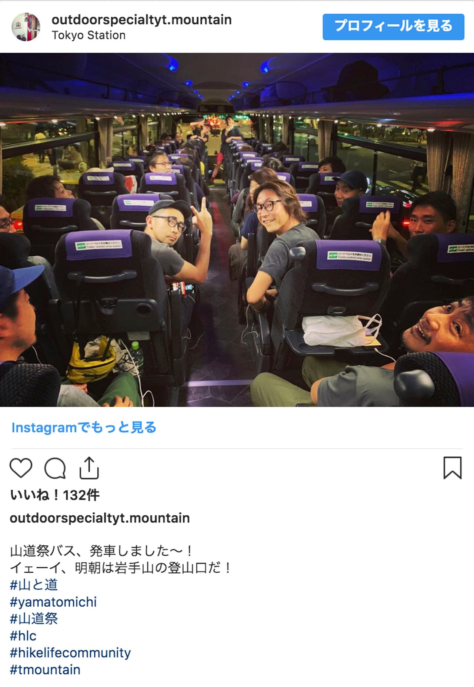Click the いいね！132件 likes count
The width and height of the screenshot is (474, 687).
(x=55, y=495)
